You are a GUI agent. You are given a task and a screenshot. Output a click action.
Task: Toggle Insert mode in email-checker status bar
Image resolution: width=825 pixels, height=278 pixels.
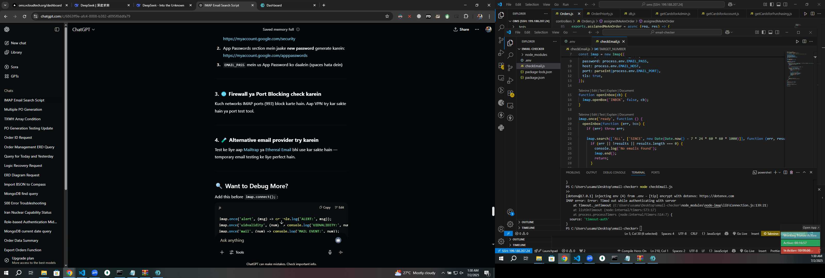755,234
